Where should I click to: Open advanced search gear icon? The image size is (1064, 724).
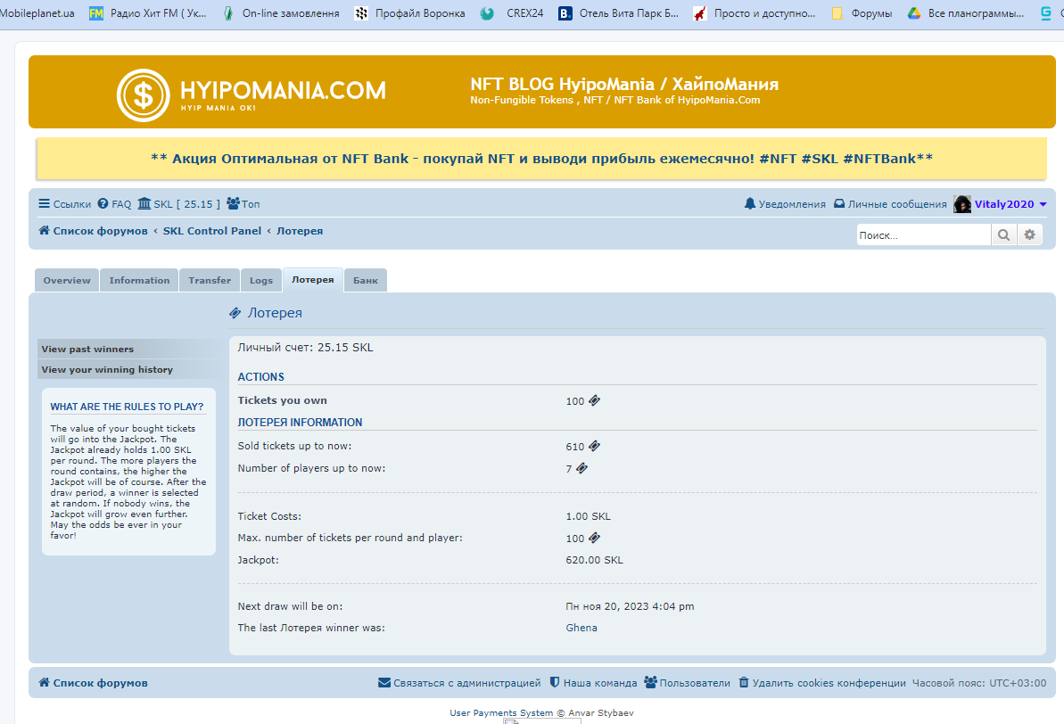point(1029,234)
